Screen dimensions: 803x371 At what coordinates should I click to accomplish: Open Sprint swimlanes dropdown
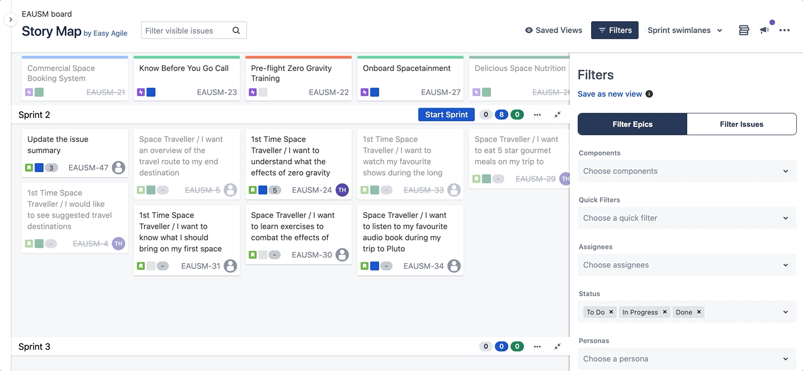point(685,30)
